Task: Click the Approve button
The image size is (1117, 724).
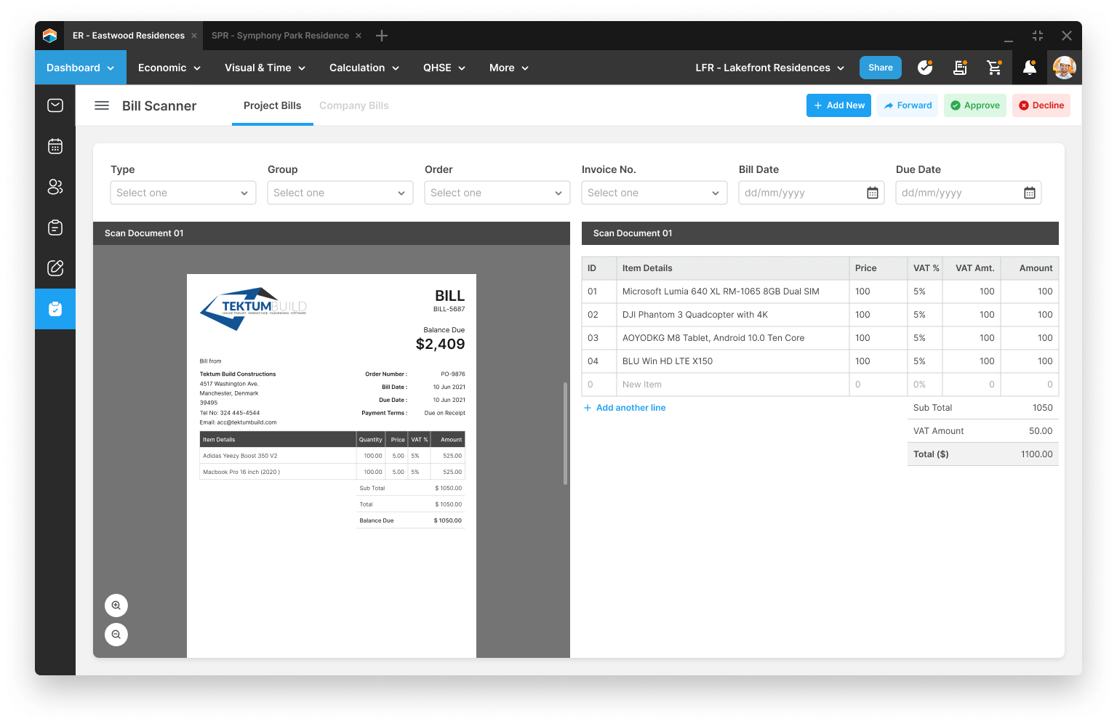Action: coord(974,105)
